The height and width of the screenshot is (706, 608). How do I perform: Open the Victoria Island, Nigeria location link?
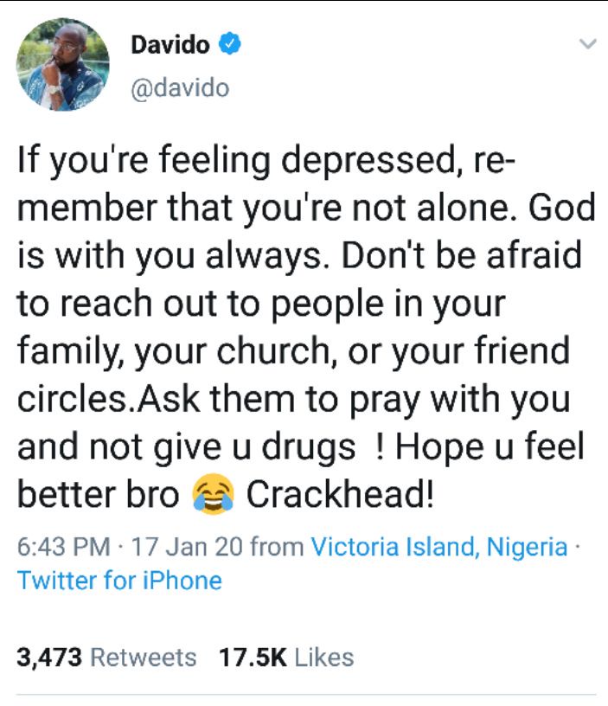438,547
